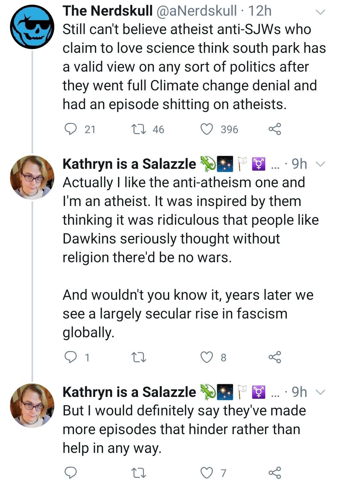Image resolution: width=337 pixels, height=481 pixels.
Task: Like Kathryn's tweet with 8 likes
Action: pos(207,357)
